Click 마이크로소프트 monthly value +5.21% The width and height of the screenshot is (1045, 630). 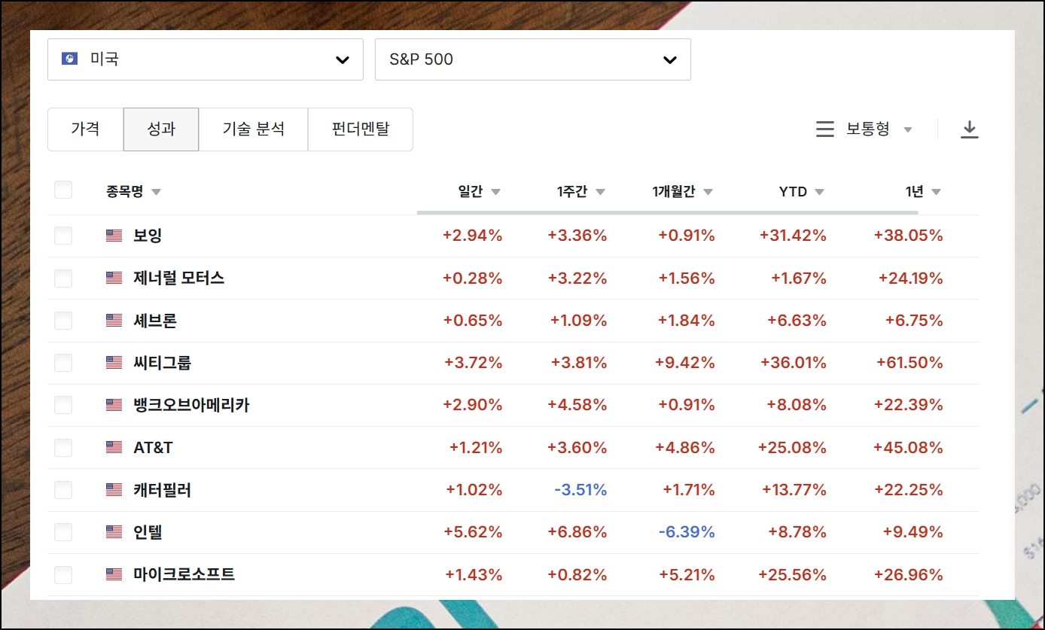tap(687, 575)
